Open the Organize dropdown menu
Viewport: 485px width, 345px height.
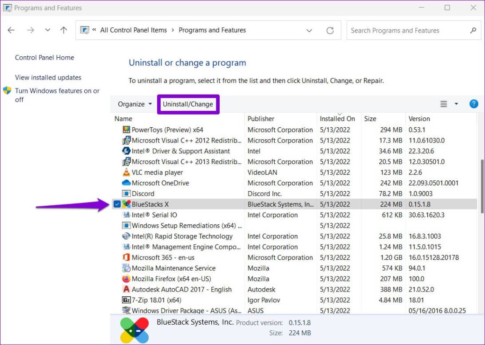tap(133, 104)
